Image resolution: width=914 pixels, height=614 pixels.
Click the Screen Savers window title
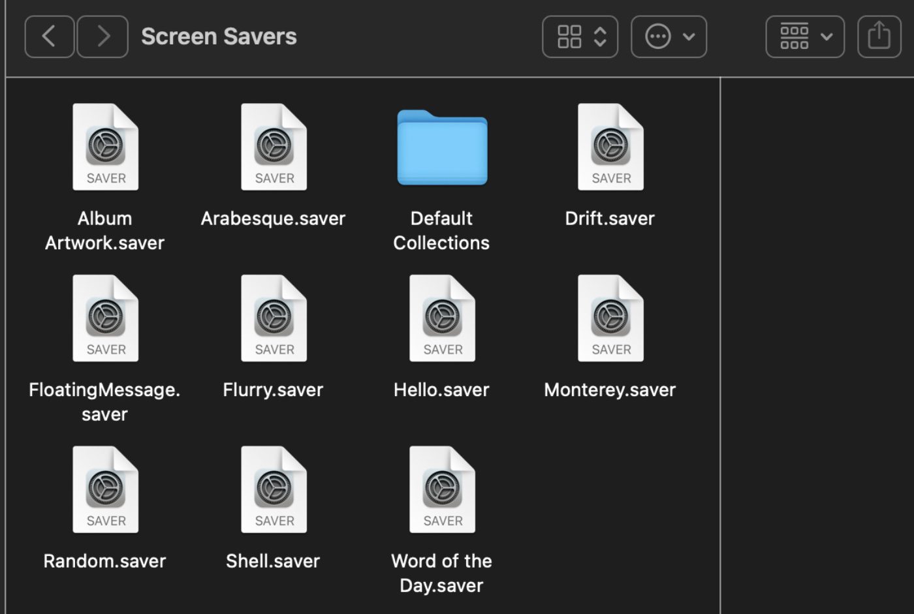click(x=219, y=37)
